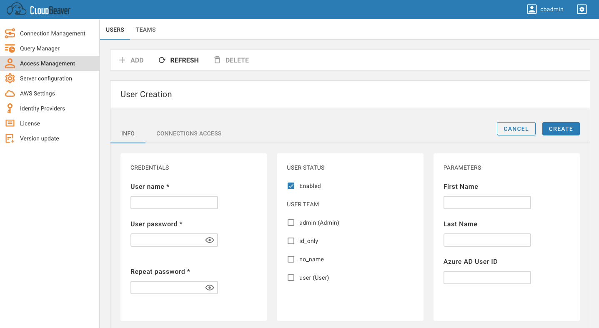The height and width of the screenshot is (328, 599).
Task: Select the License sidebar icon
Action: pos(10,123)
